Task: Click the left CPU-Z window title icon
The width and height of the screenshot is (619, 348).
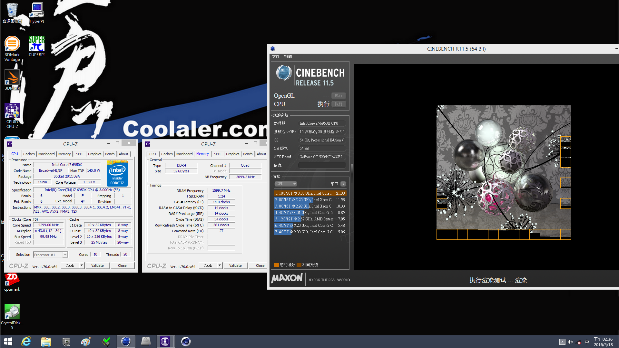Action: tap(10, 144)
